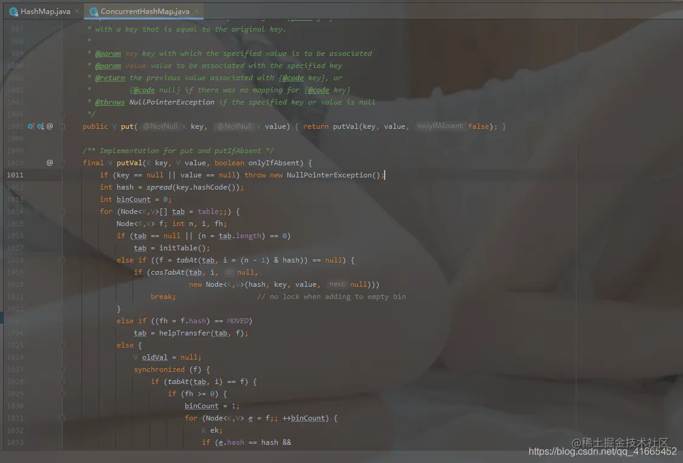Collapse the putVal method fold marker
683x463 pixels.
point(63,162)
